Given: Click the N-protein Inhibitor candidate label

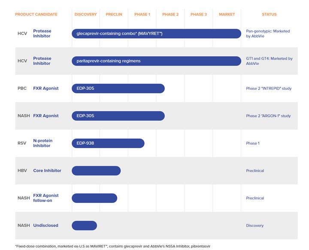Looking at the screenshot, I should point(42,143).
